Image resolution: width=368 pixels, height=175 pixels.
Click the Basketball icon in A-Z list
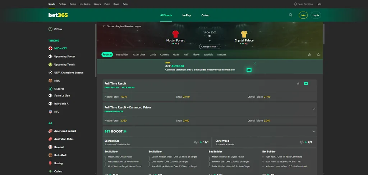pyautogui.click(x=50, y=155)
